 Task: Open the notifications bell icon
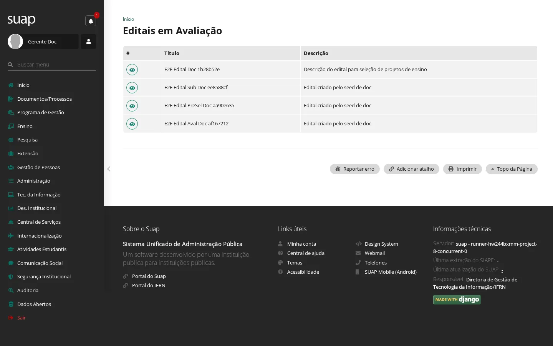click(91, 21)
